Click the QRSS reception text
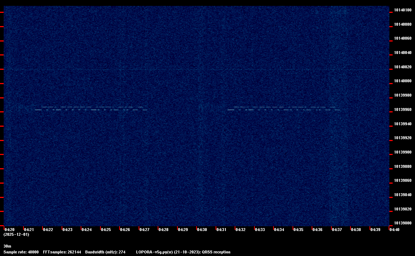415x256 pixels. 216,252
